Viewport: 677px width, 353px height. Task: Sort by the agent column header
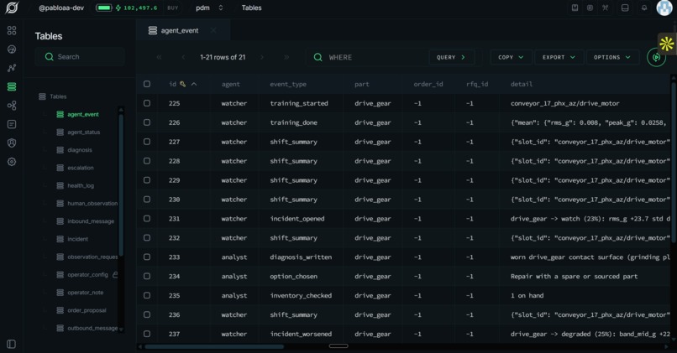click(230, 84)
